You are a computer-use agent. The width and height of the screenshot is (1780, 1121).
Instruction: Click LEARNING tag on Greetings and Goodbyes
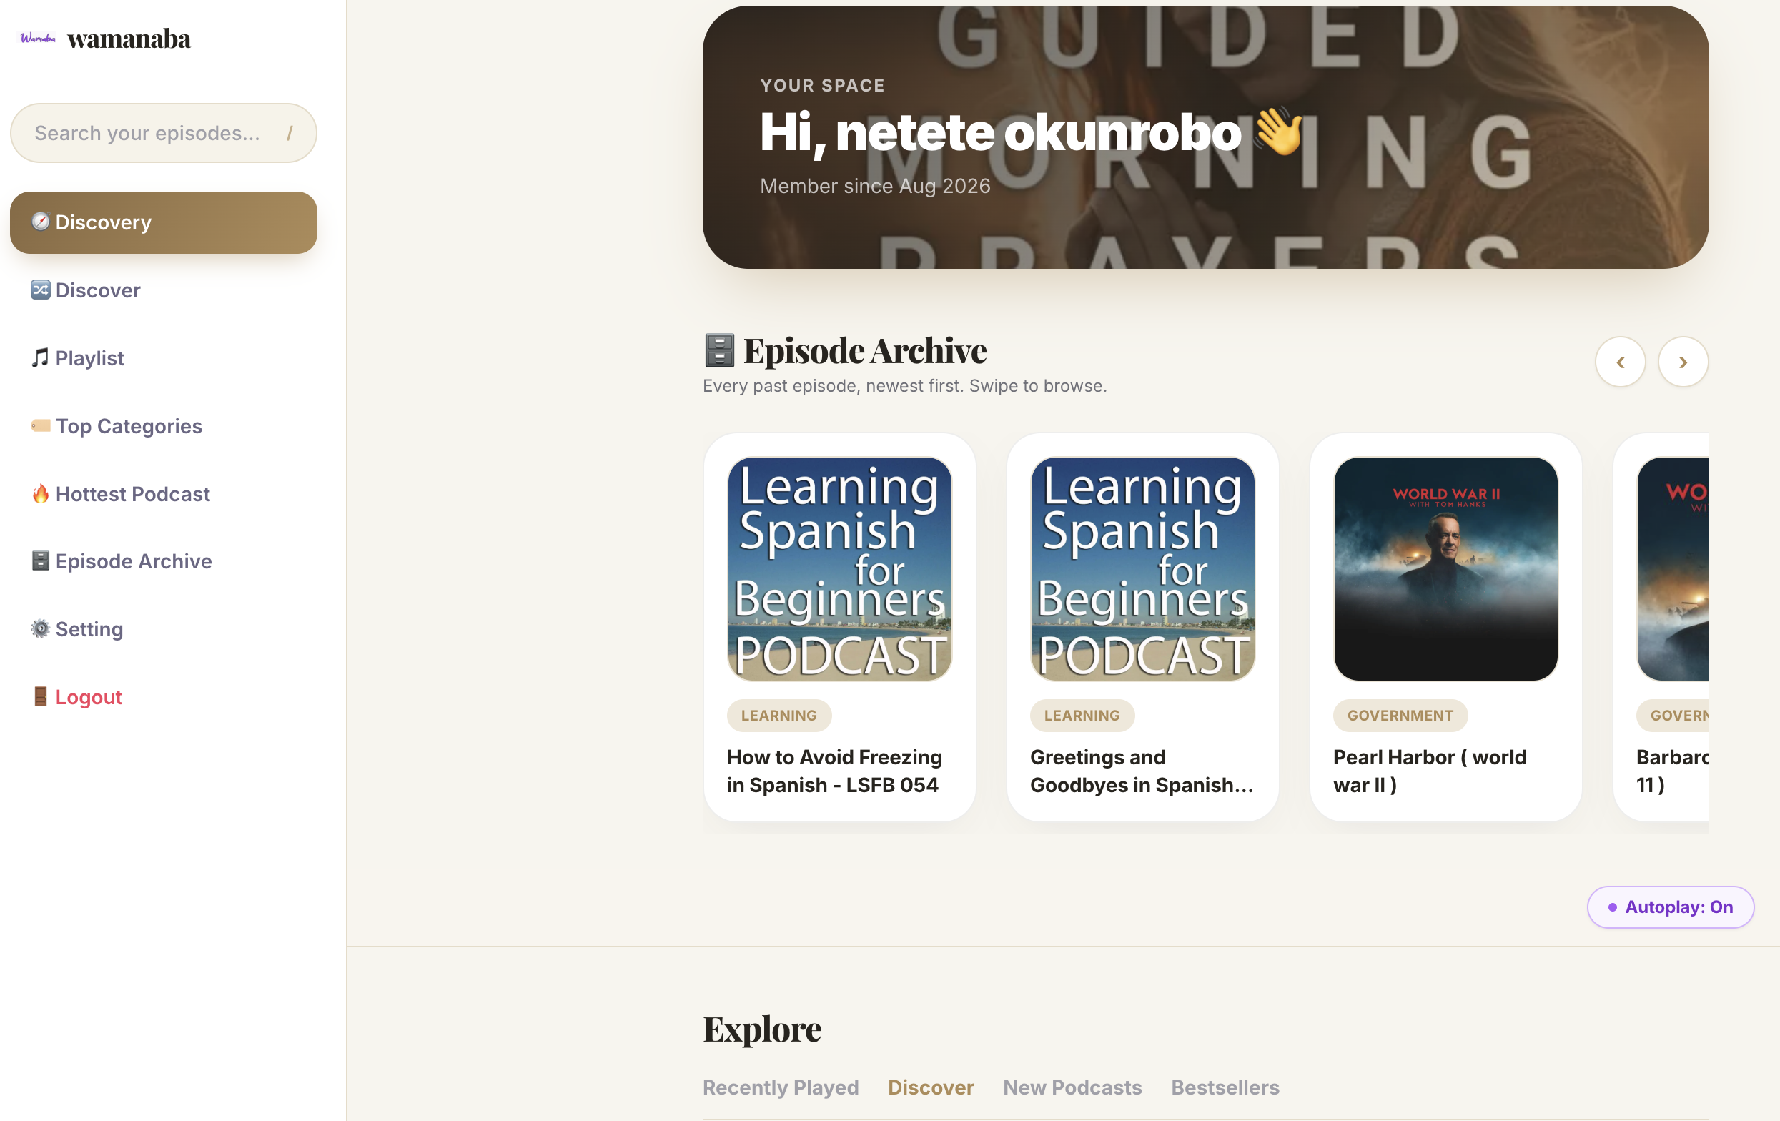pos(1082,715)
